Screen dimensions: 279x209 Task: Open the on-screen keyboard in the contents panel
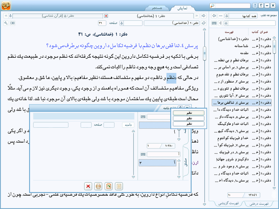[x=214, y=23]
